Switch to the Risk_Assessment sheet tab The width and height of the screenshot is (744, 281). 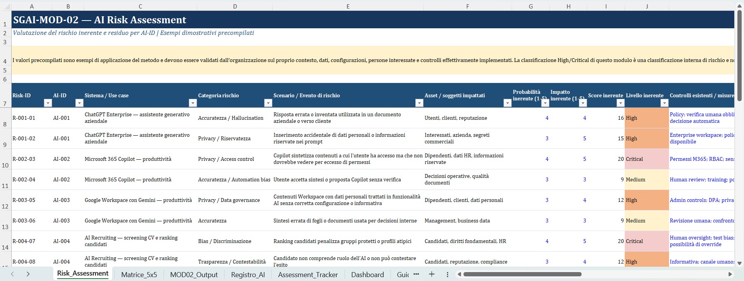click(x=83, y=274)
